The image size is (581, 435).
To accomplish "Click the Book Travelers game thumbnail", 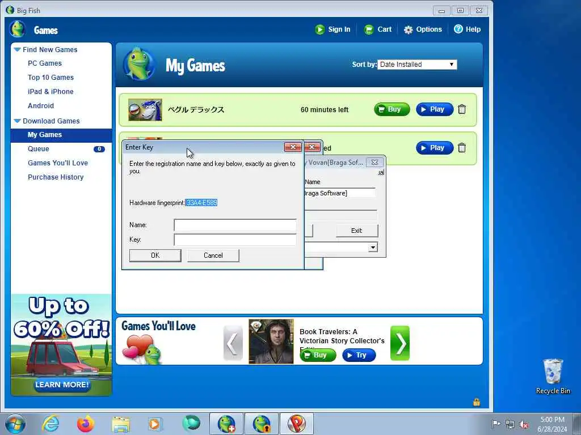I will pos(271,342).
